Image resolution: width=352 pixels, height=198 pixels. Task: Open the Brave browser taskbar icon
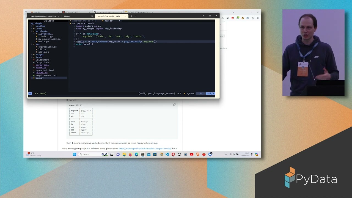(198, 154)
